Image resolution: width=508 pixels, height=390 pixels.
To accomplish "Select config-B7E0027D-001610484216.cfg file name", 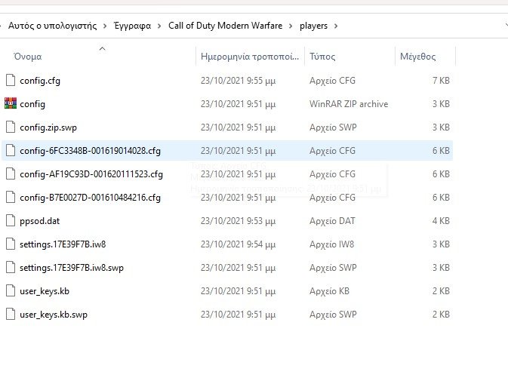I will [x=90, y=198].
